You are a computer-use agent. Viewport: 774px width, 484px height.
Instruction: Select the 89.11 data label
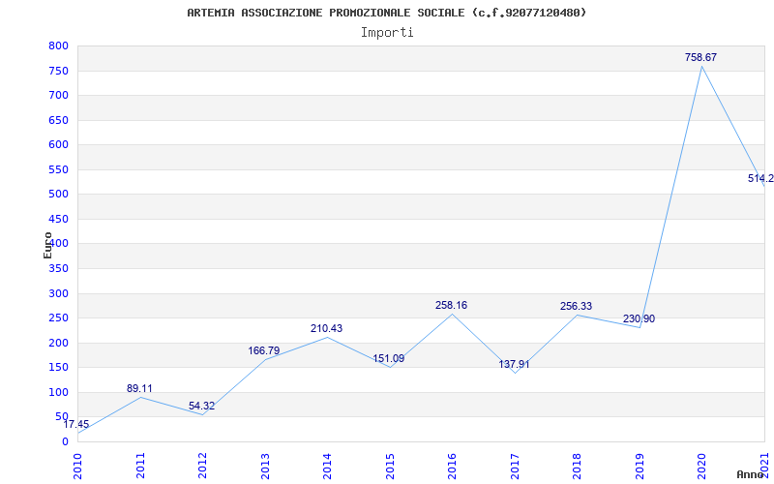coord(139,389)
